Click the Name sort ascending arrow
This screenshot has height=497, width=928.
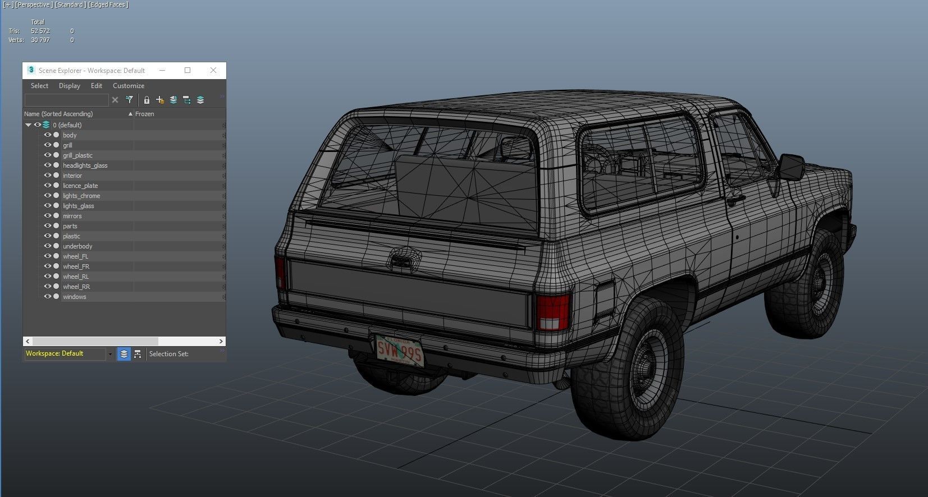coord(130,114)
